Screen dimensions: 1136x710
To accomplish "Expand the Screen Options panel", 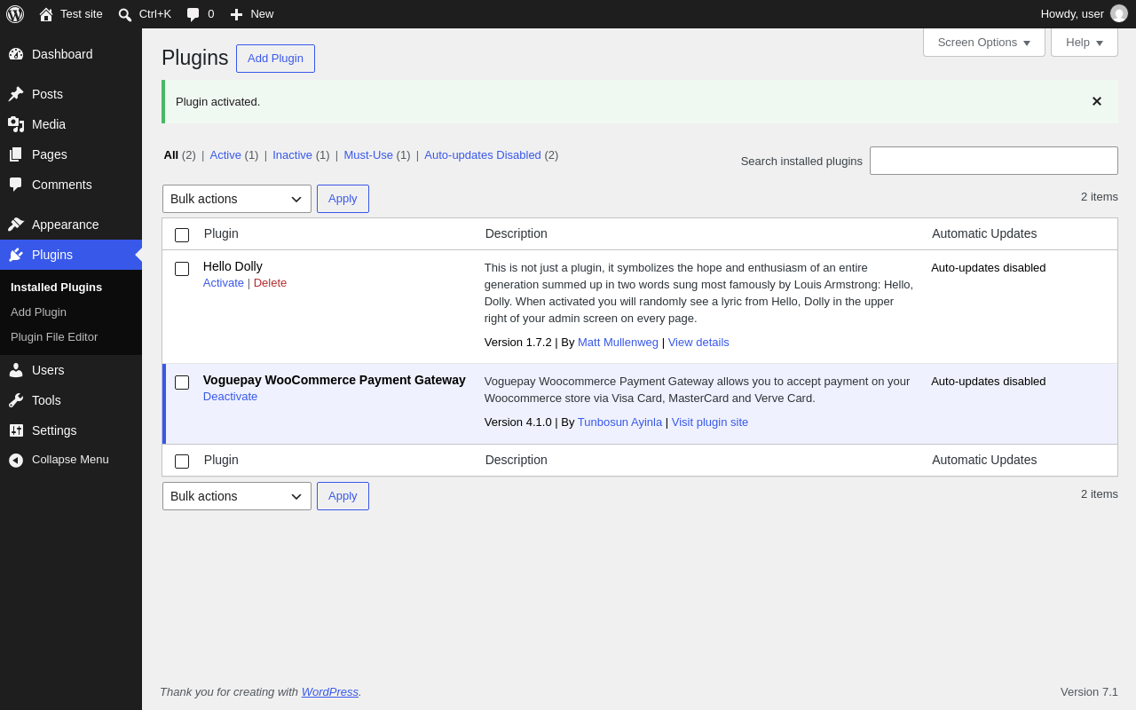I will (x=984, y=42).
